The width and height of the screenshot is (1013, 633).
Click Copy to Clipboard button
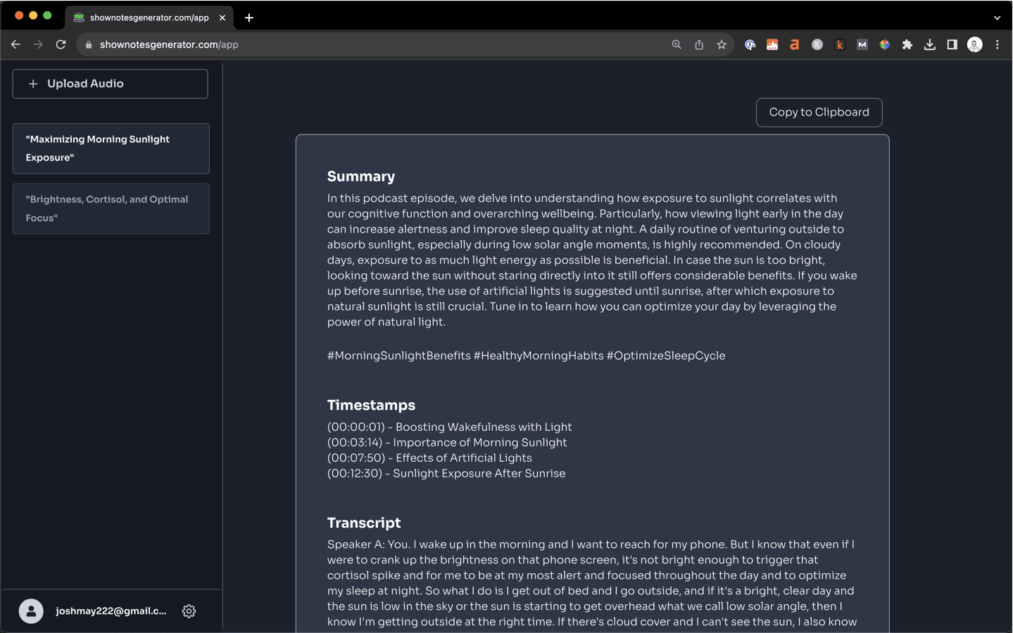[x=819, y=113]
